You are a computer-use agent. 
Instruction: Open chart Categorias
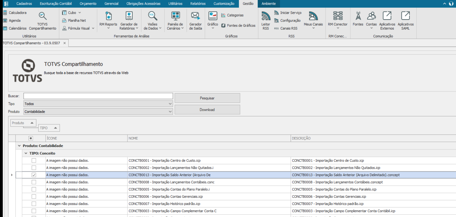232,15
